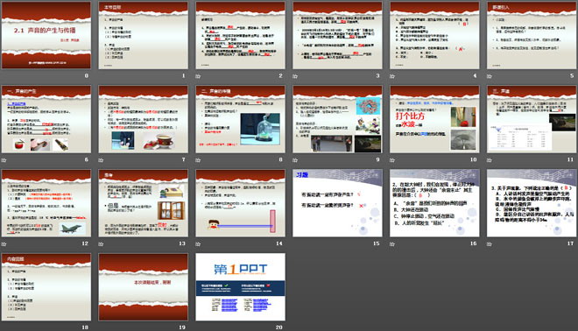Click the animation star icon under slide 6
This screenshot has height=331, width=578.
point(4,160)
